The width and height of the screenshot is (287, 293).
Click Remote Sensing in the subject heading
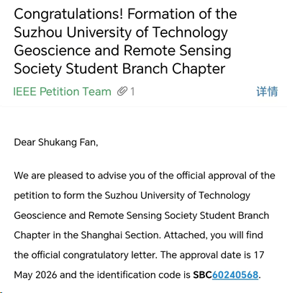click(177, 50)
